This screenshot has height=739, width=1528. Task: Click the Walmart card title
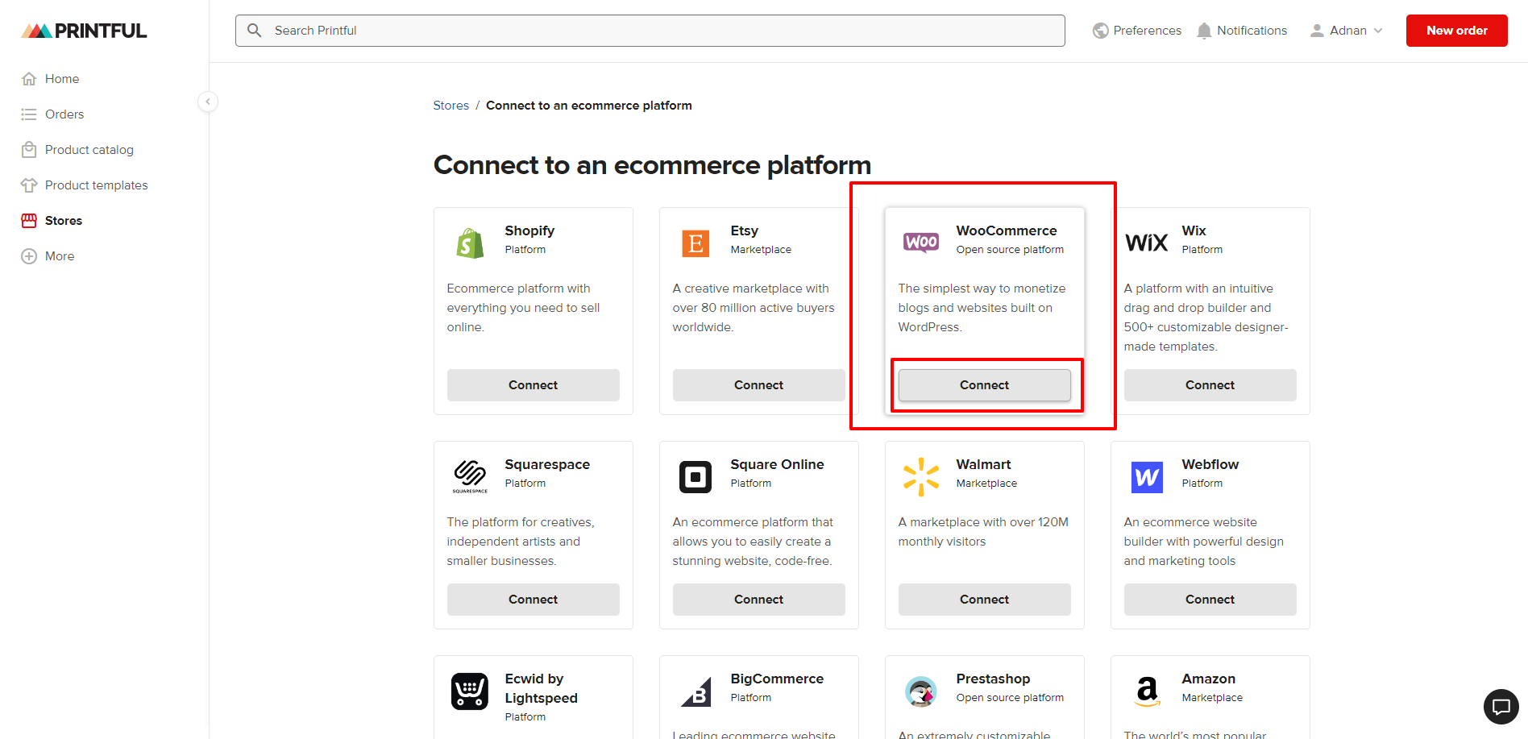click(x=983, y=464)
